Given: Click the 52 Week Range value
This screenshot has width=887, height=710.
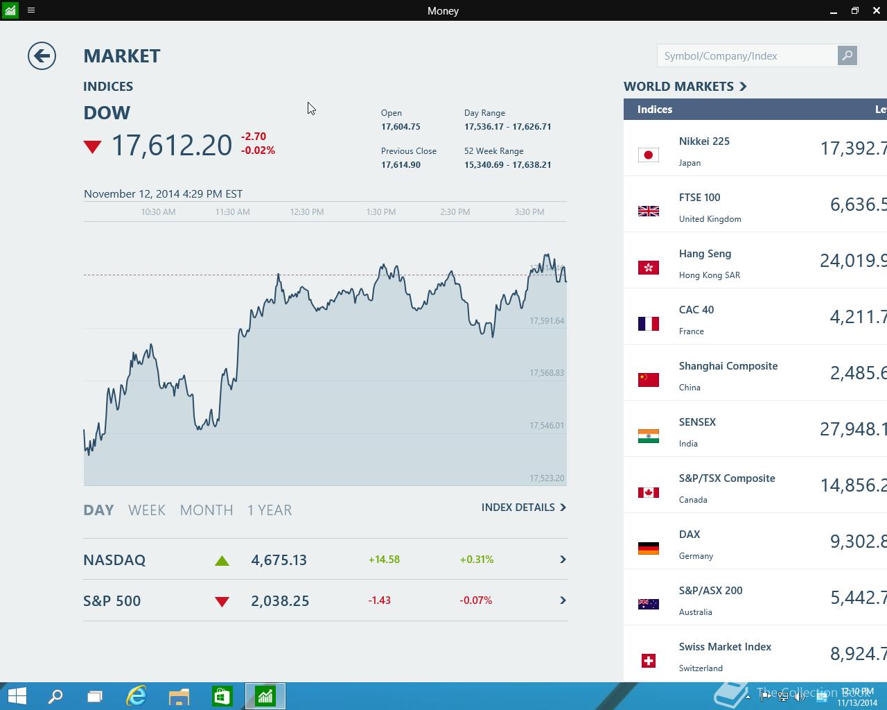Looking at the screenshot, I should [x=508, y=165].
